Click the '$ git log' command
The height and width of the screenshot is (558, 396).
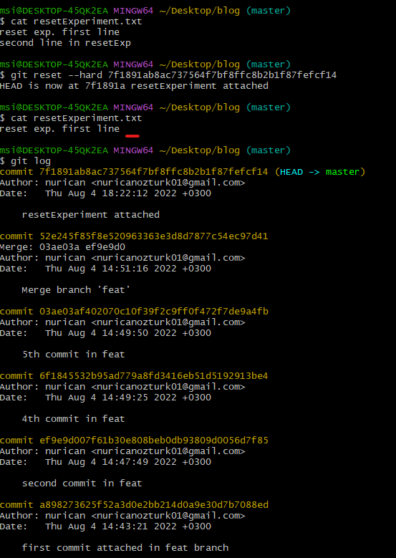pyautogui.click(x=25, y=161)
